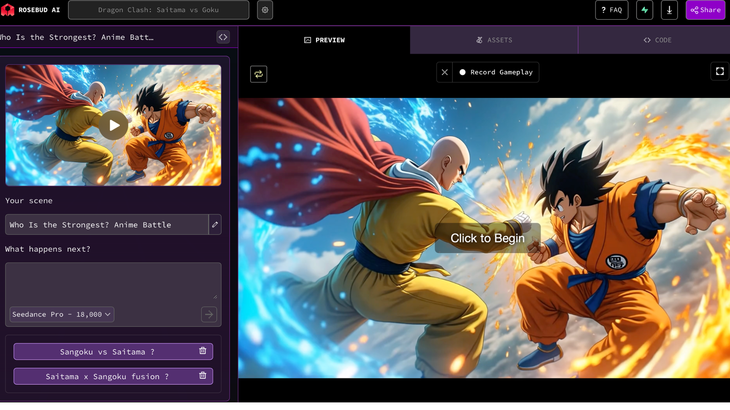Switch to the CODE tab

coord(657,40)
